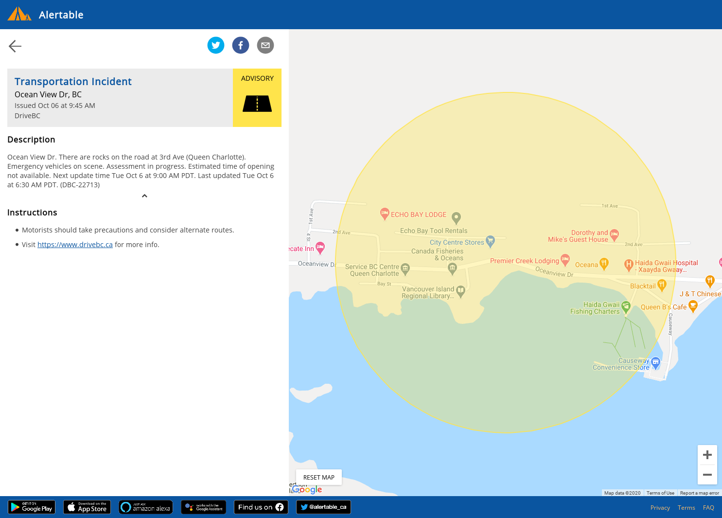The width and height of the screenshot is (722, 518).
Task: Click the Alertable logo
Action: (19, 14)
